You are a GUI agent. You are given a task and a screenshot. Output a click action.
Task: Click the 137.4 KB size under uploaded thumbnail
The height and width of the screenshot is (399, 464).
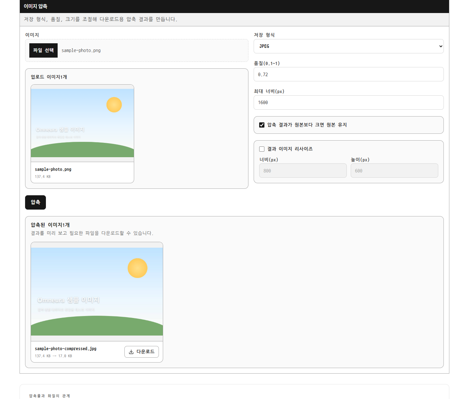coord(43,177)
